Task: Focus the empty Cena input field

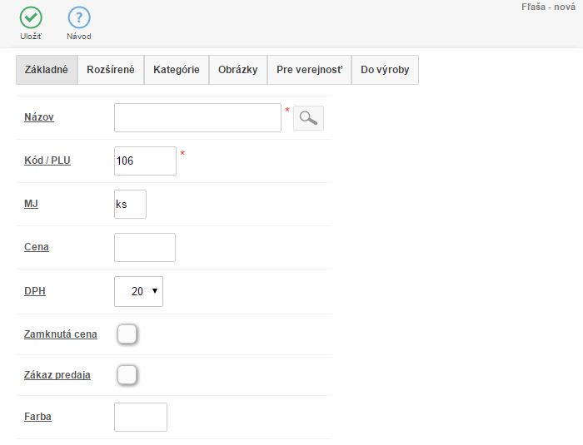Action: pos(144,247)
